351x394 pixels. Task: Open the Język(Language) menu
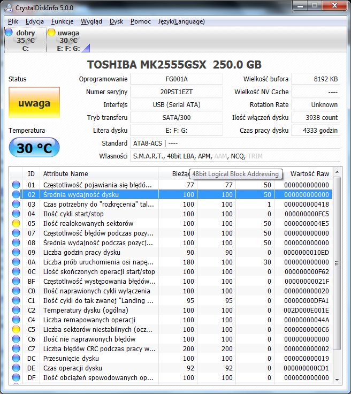[x=181, y=21]
